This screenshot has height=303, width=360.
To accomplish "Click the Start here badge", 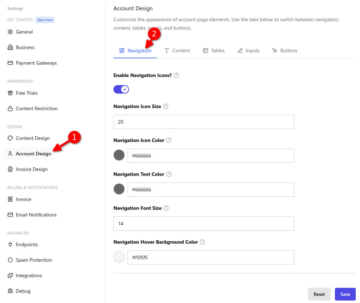I will tap(45, 20).
